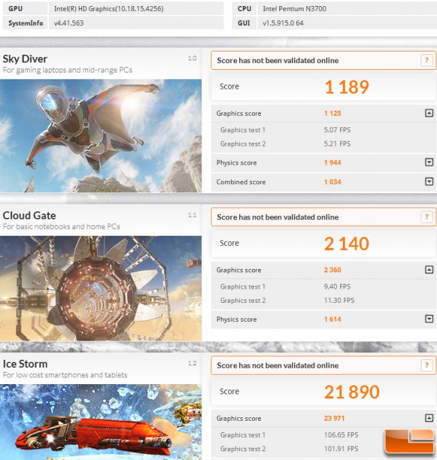Select the Sky Diver test title
Screen dimensions: 437x460
[25, 59]
